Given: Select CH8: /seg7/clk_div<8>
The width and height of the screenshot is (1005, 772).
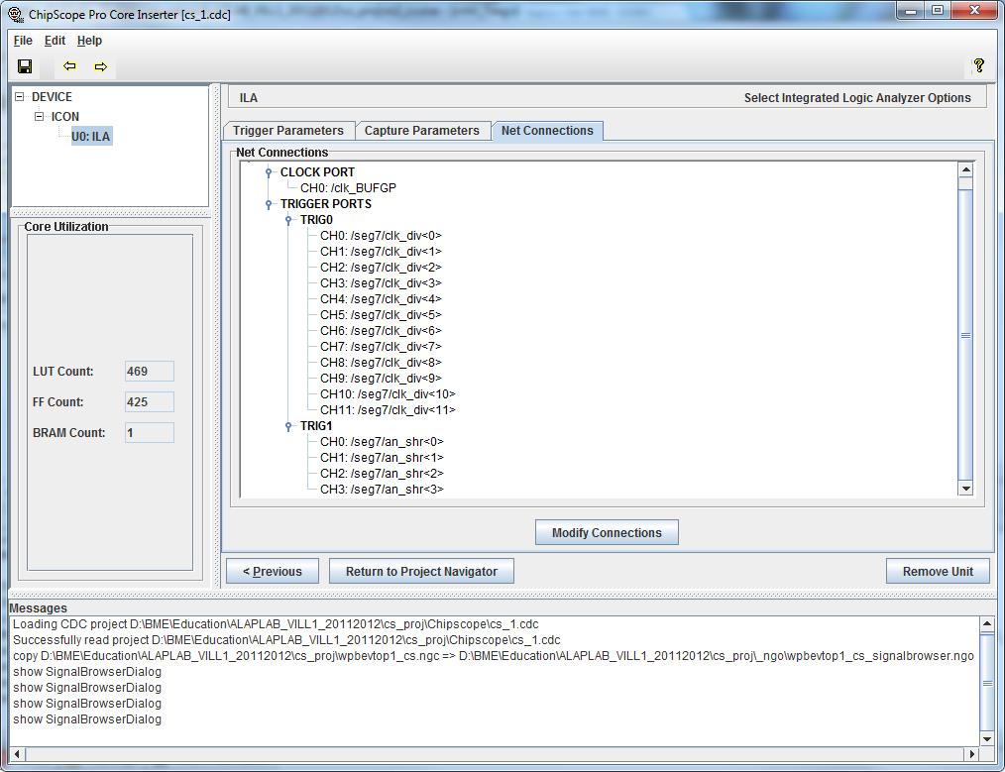Looking at the screenshot, I should click(x=381, y=362).
